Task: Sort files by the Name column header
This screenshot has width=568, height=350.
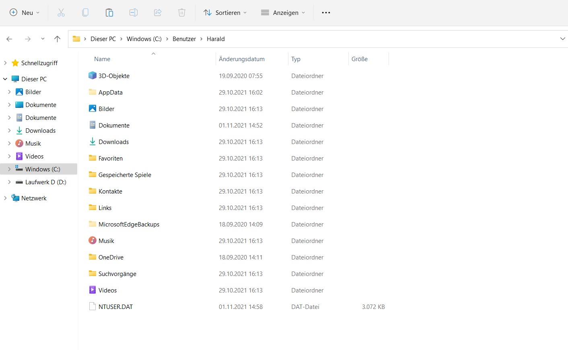Action: (102, 59)
